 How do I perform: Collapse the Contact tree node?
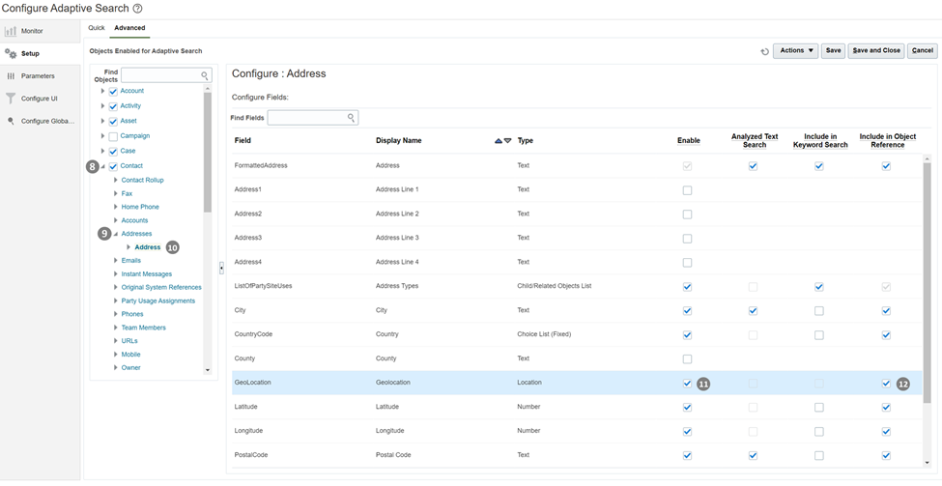pyautogui.click(x=103, y=166)
